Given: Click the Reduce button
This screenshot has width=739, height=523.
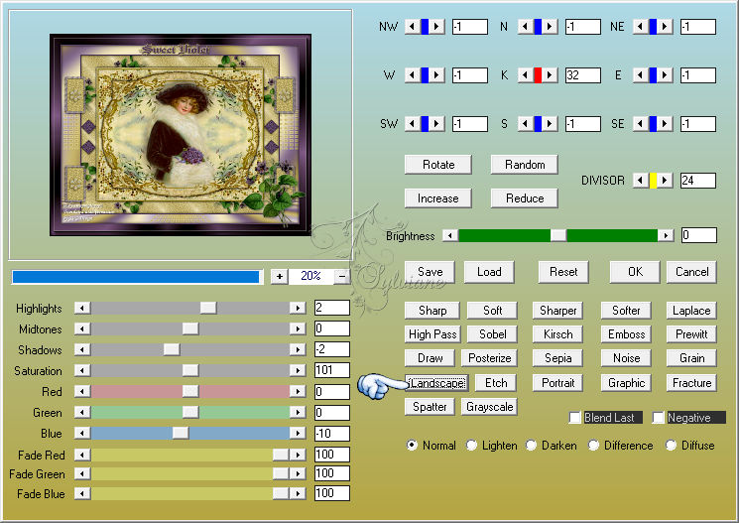Looking at the screenshot, I should [x=525, y=198].
